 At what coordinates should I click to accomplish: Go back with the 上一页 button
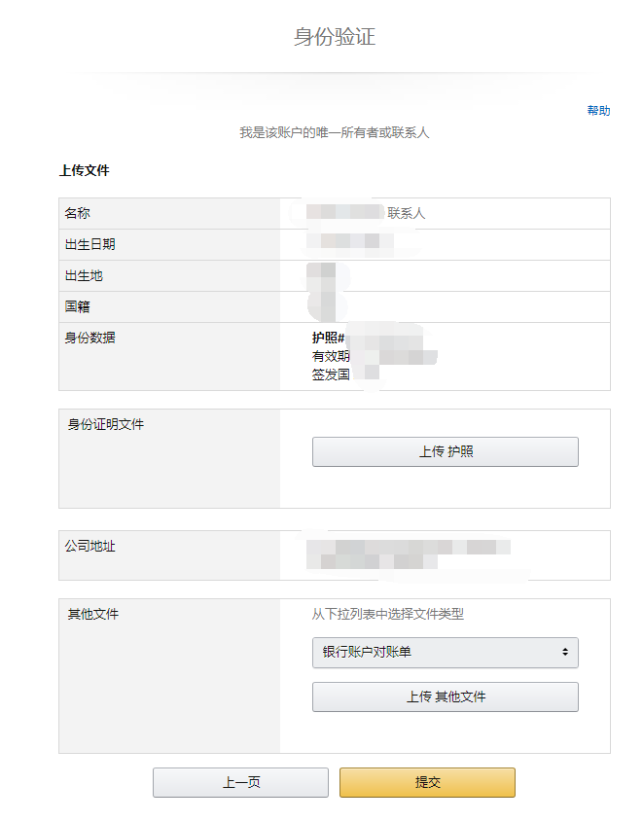coord(240,783)
